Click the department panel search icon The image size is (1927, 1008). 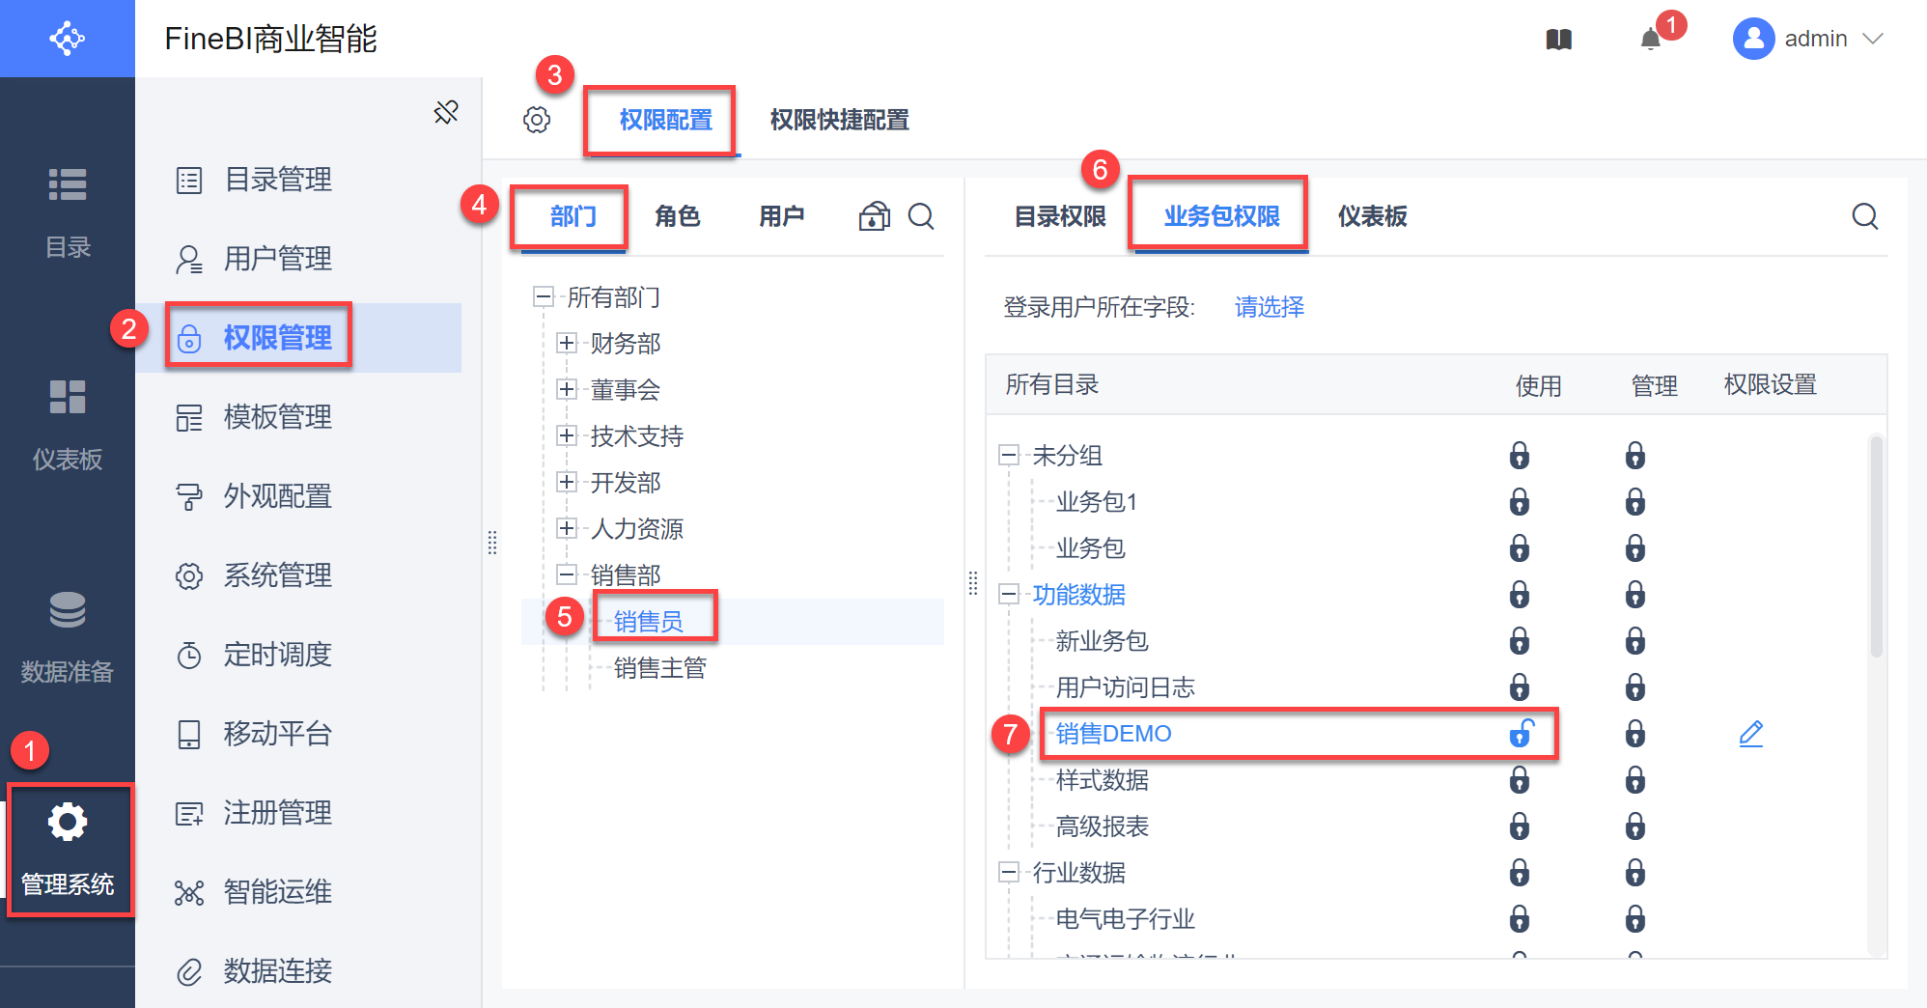point(921,216)
